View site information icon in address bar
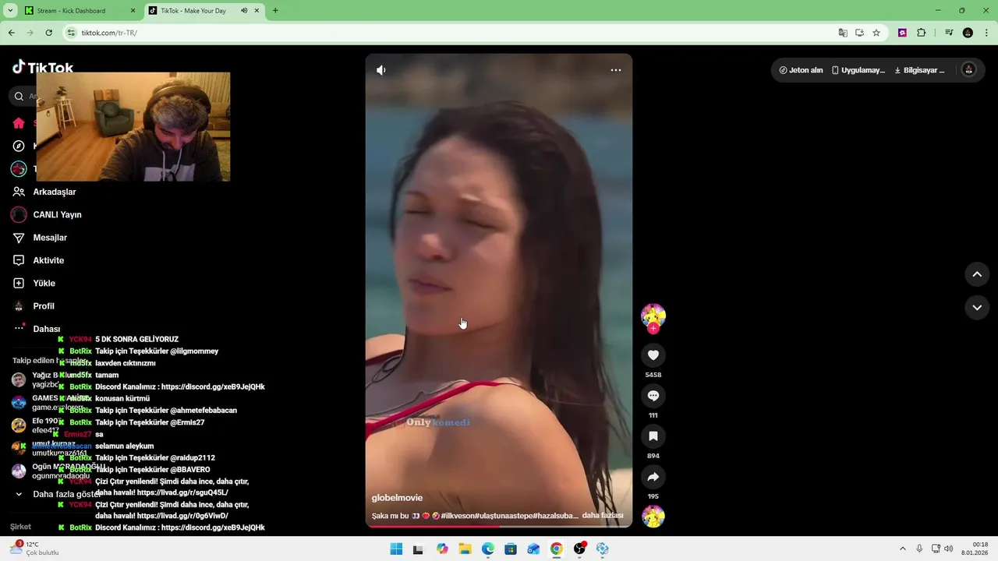This screenshot has height=561, width=998. pyautogui.click(x=72, y=33)
